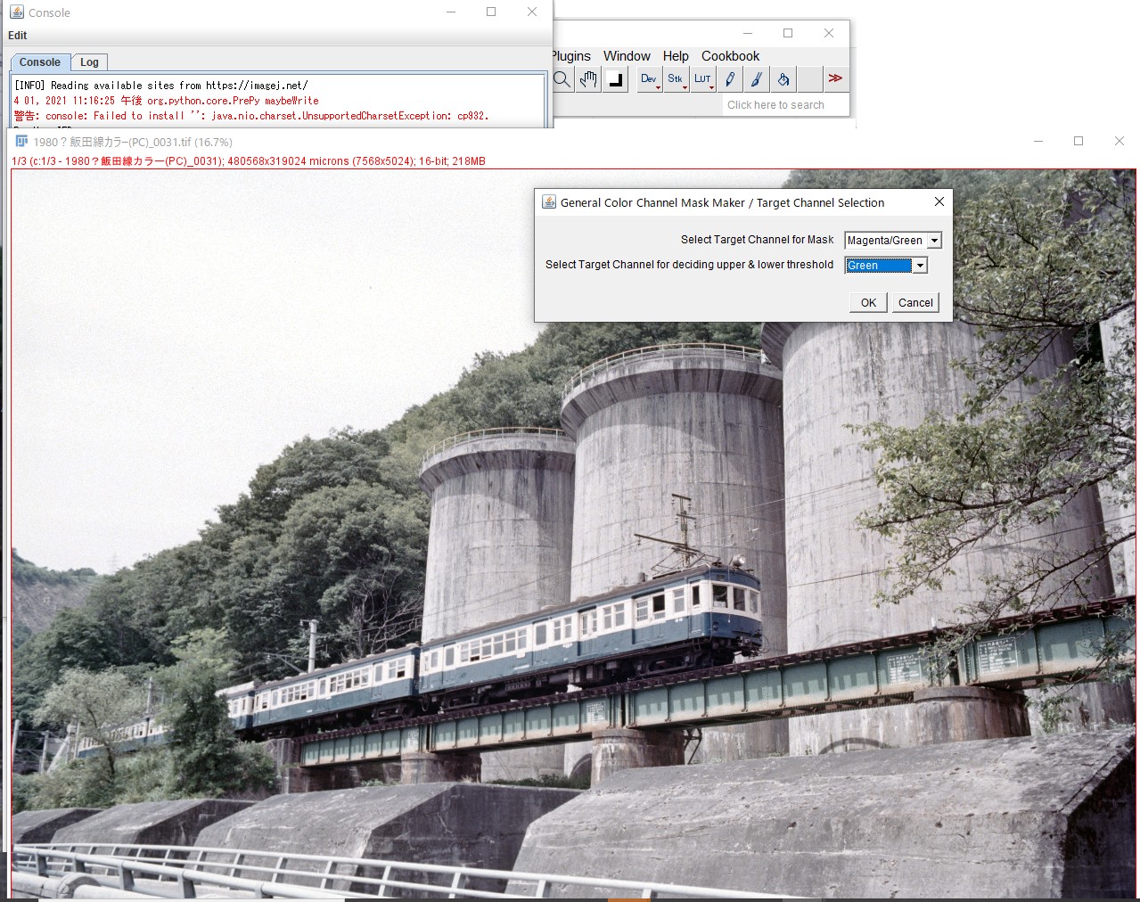Select the Flood fill bucket tool
This screenshot has width=1140, height=902.
click(783, 79)
